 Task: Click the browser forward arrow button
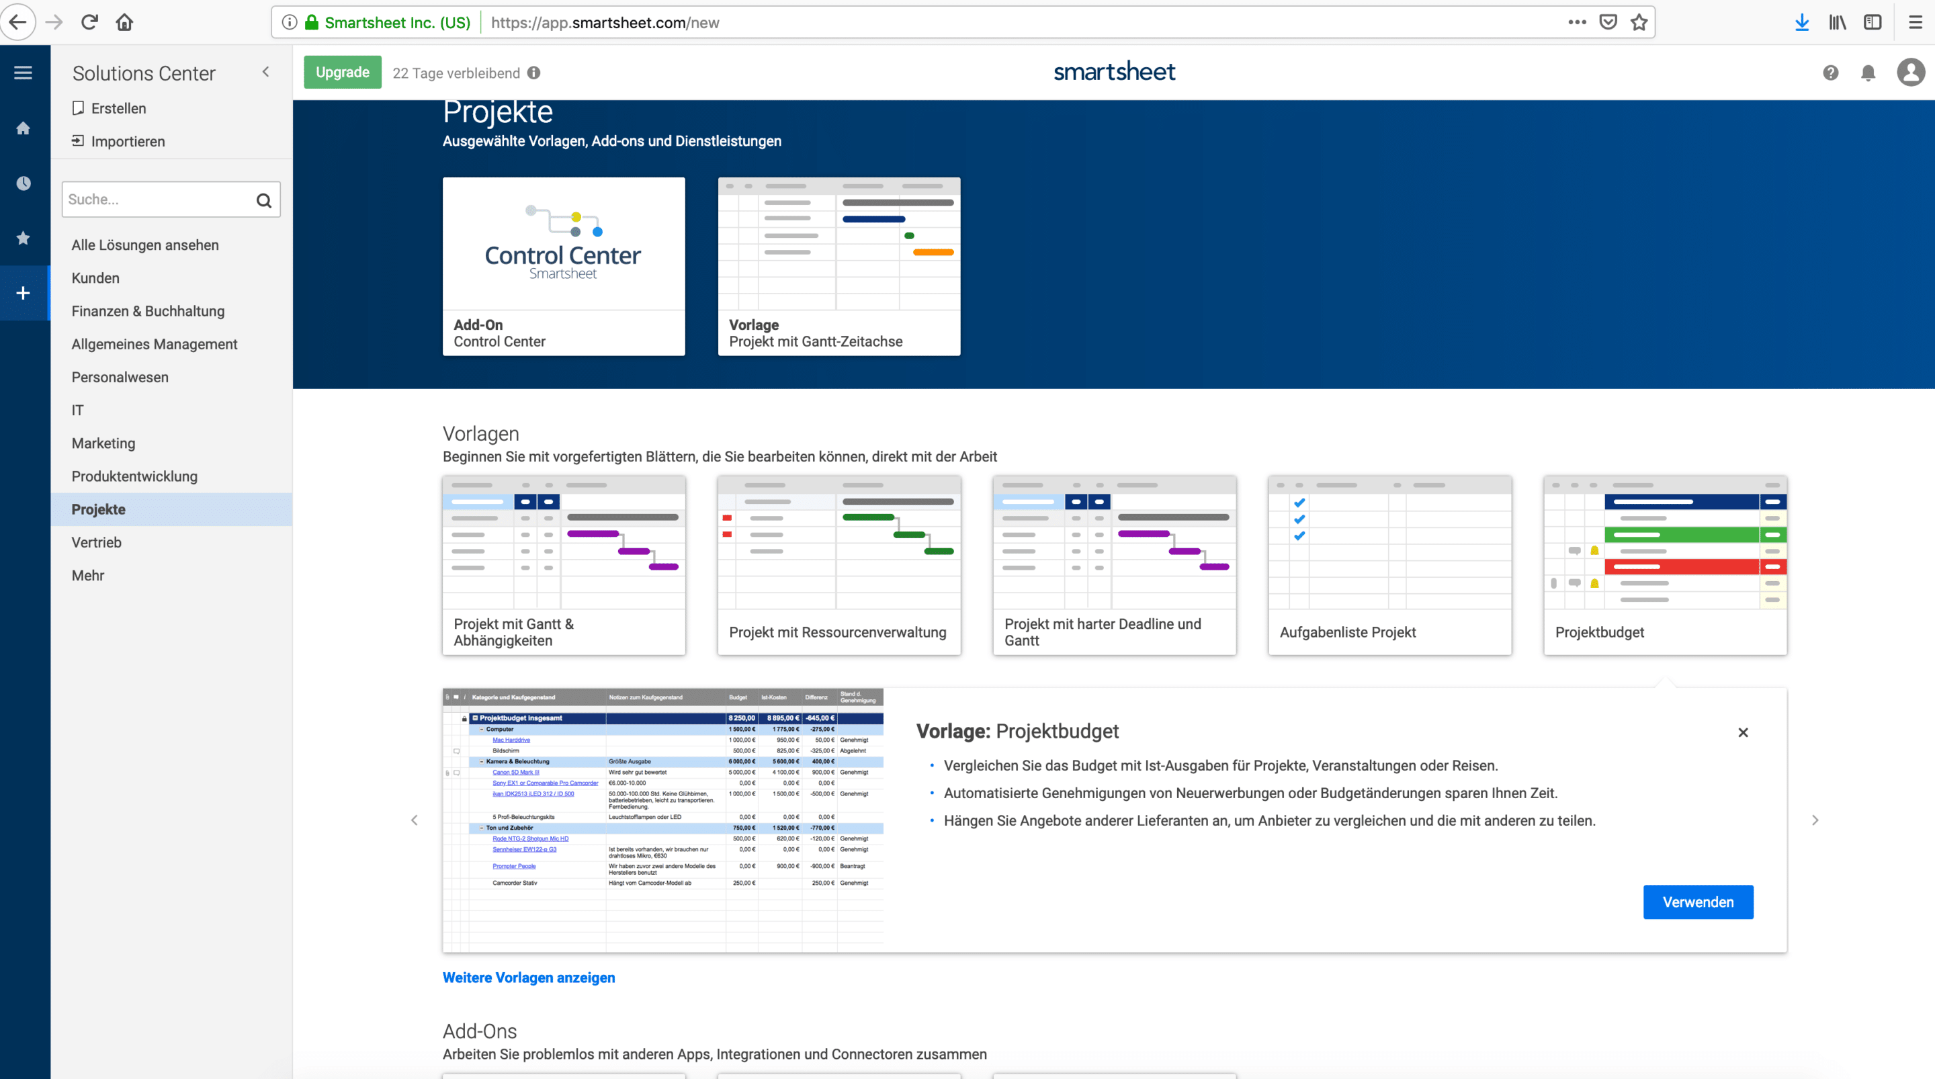[x=54, y=23]
